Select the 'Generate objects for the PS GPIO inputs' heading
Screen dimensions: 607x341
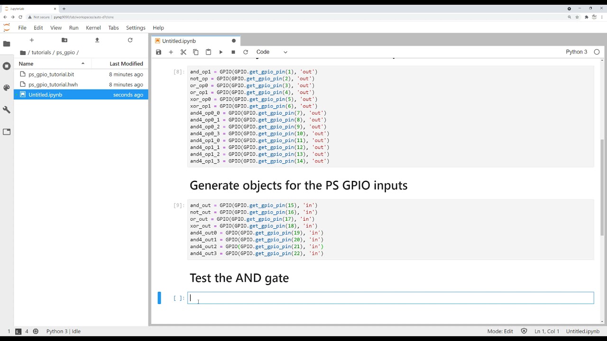(x=299, y=185)
